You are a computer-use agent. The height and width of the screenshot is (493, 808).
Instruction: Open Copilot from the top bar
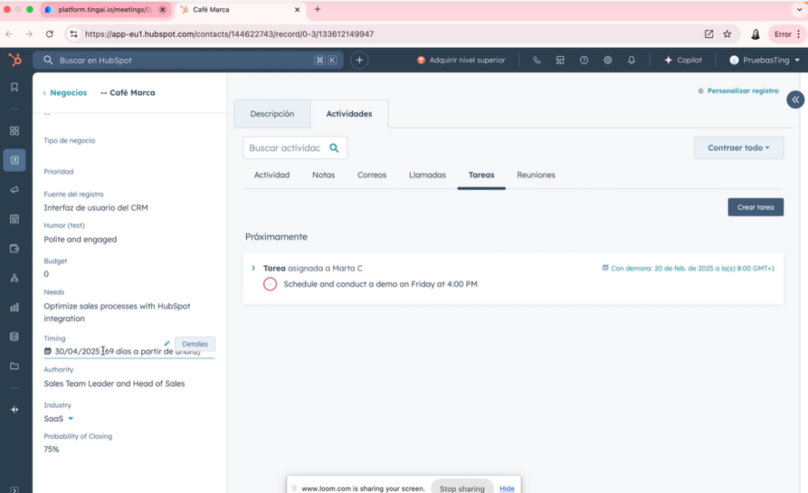point(683,60)
